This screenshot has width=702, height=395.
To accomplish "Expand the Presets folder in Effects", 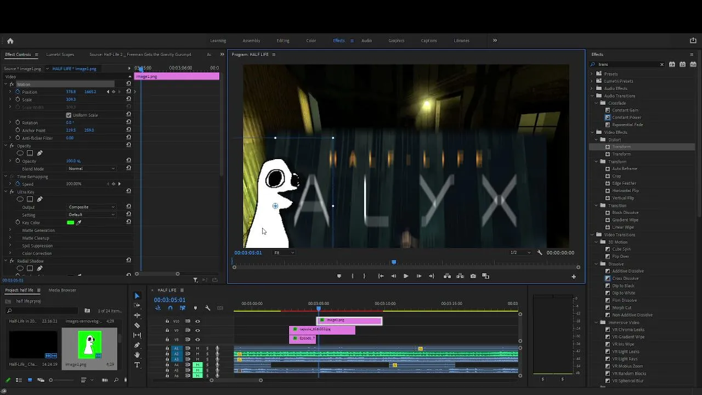I will tap(592, 74).
